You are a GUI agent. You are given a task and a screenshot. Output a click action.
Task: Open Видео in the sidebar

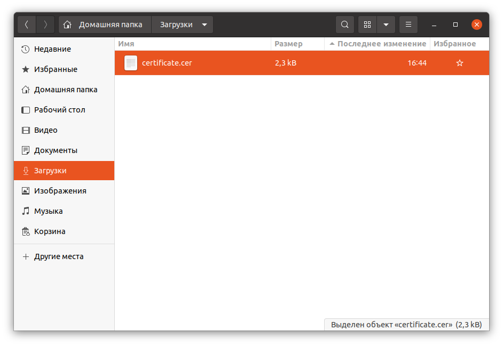64,130
